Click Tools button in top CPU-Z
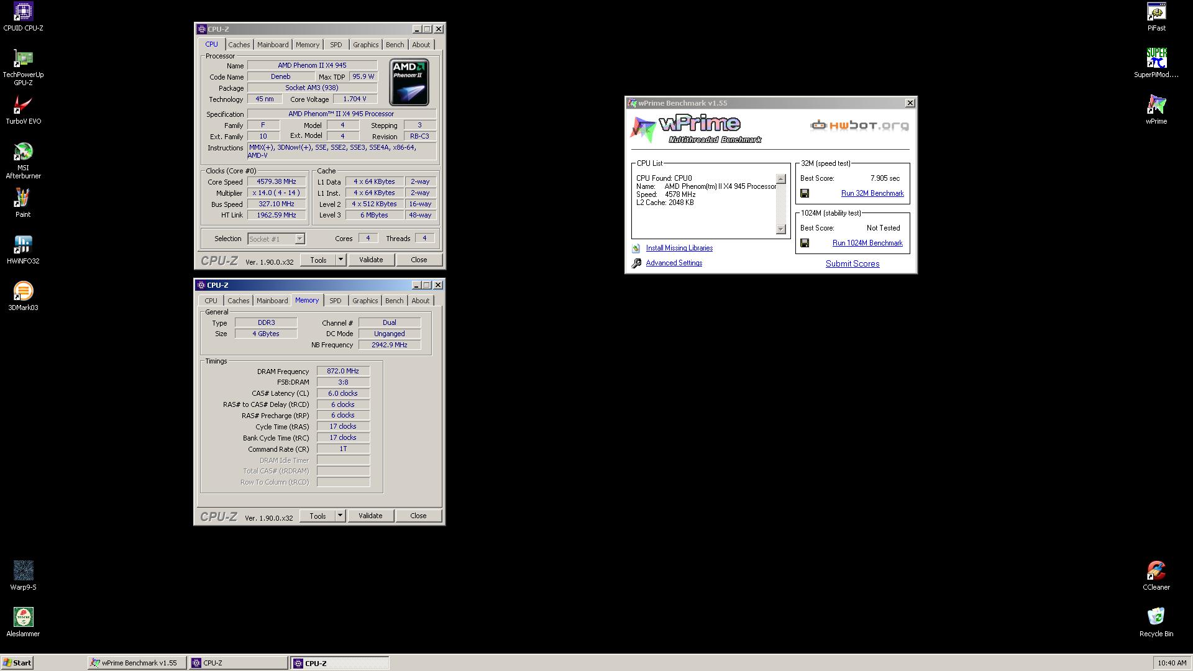Screen dimensions: 1193x671 click(x=318, y=260)
